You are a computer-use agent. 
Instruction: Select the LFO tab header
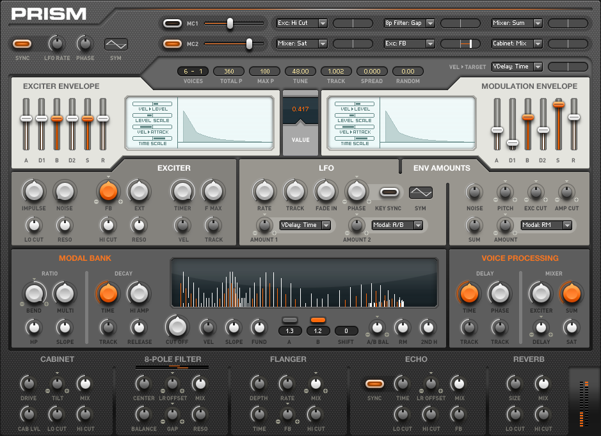[x=326, y=167]
